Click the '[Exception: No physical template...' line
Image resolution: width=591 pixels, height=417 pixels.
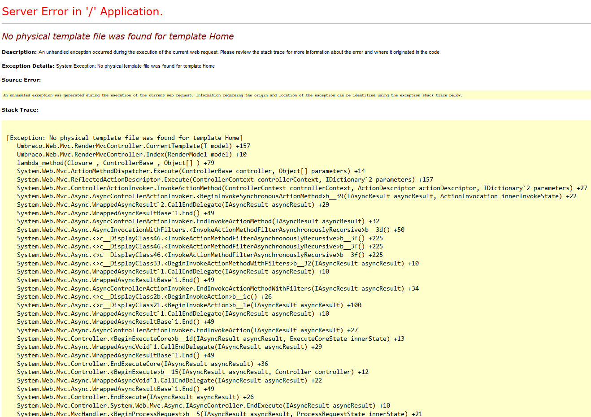click(125, 138)
